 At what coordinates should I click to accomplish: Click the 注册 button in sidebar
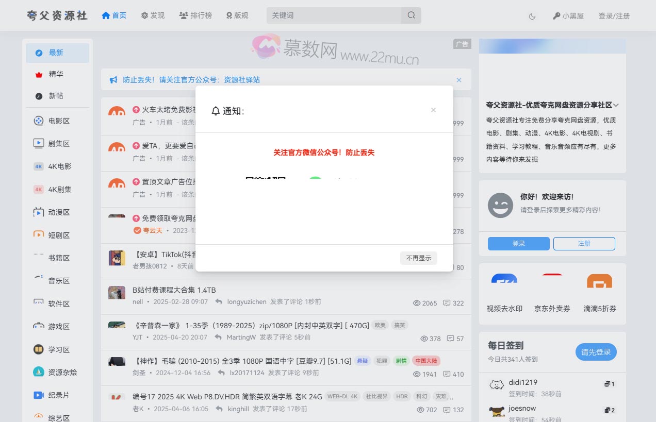[x=584, y=244]
